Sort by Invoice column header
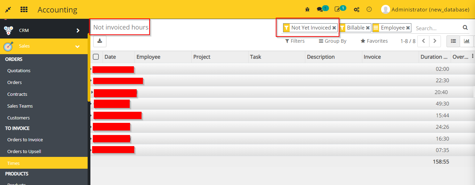This screenshot has height=185, width=475. point(391,57)
